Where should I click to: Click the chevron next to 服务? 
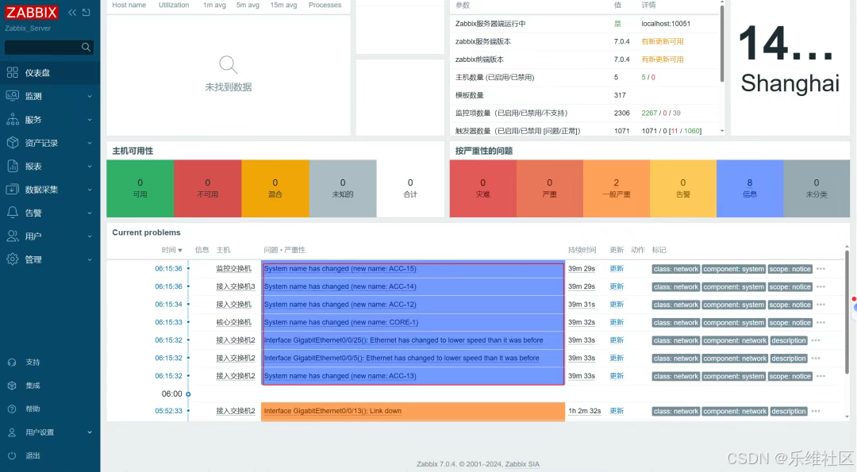90,121
